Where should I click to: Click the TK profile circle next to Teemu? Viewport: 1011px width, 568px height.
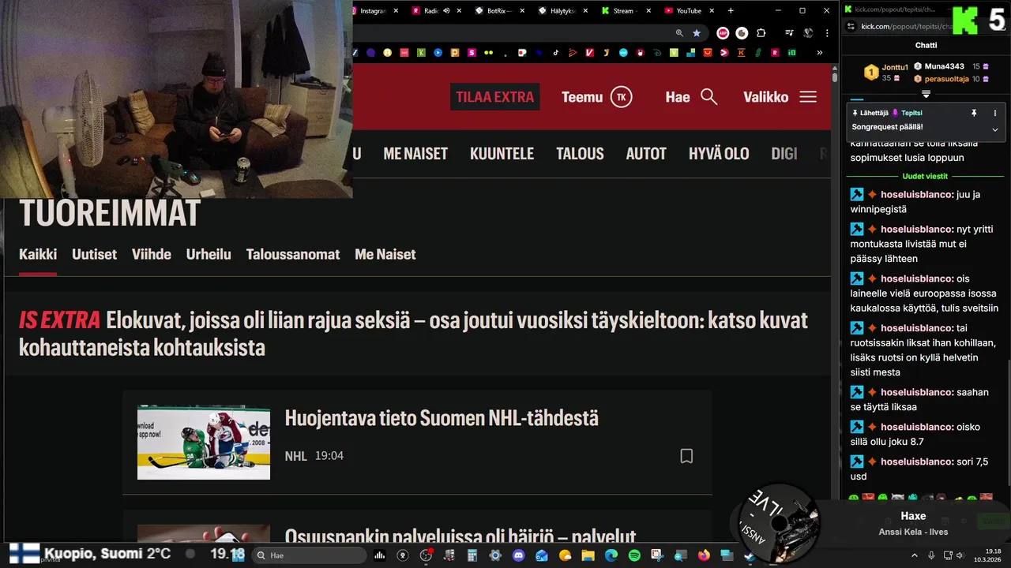click(622, 97)
